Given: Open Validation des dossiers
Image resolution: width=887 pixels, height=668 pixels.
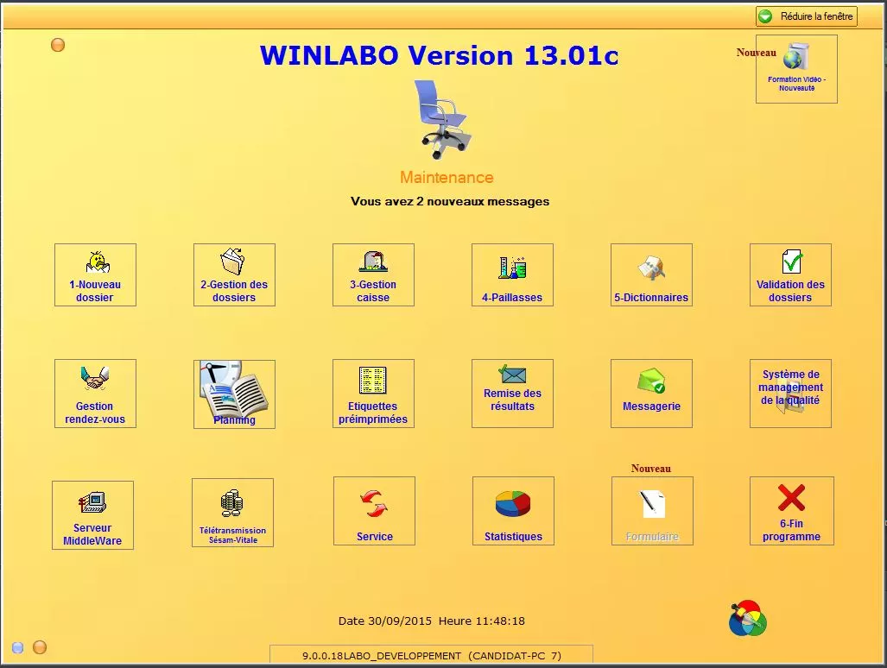Looking at the screenshot, I should 790,274.
